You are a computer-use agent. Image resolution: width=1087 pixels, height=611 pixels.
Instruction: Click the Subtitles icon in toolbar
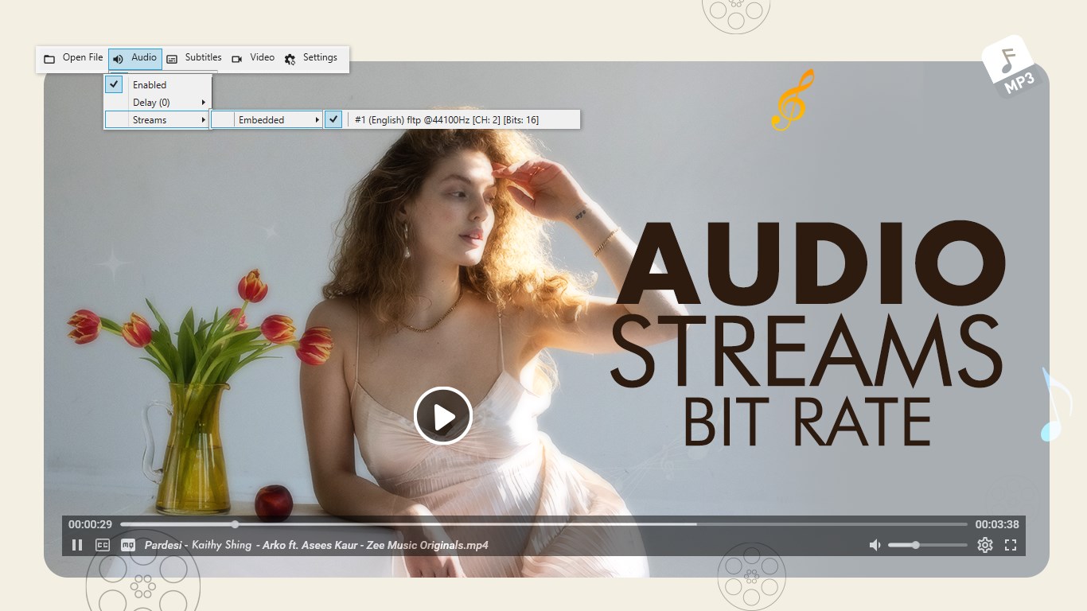click(172, 57)
